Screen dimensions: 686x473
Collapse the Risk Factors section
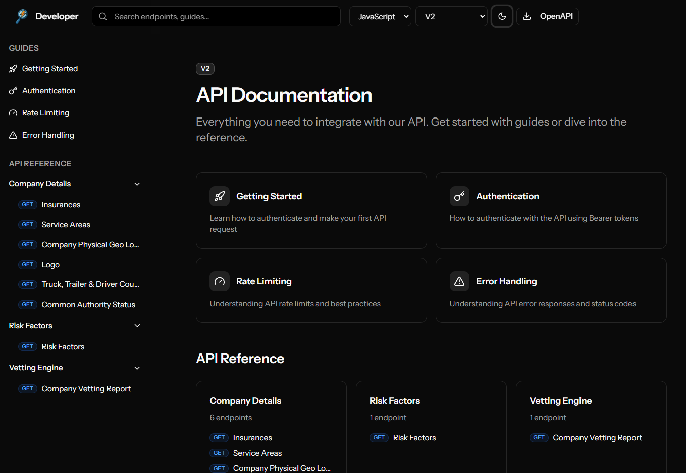coord(137,326)
